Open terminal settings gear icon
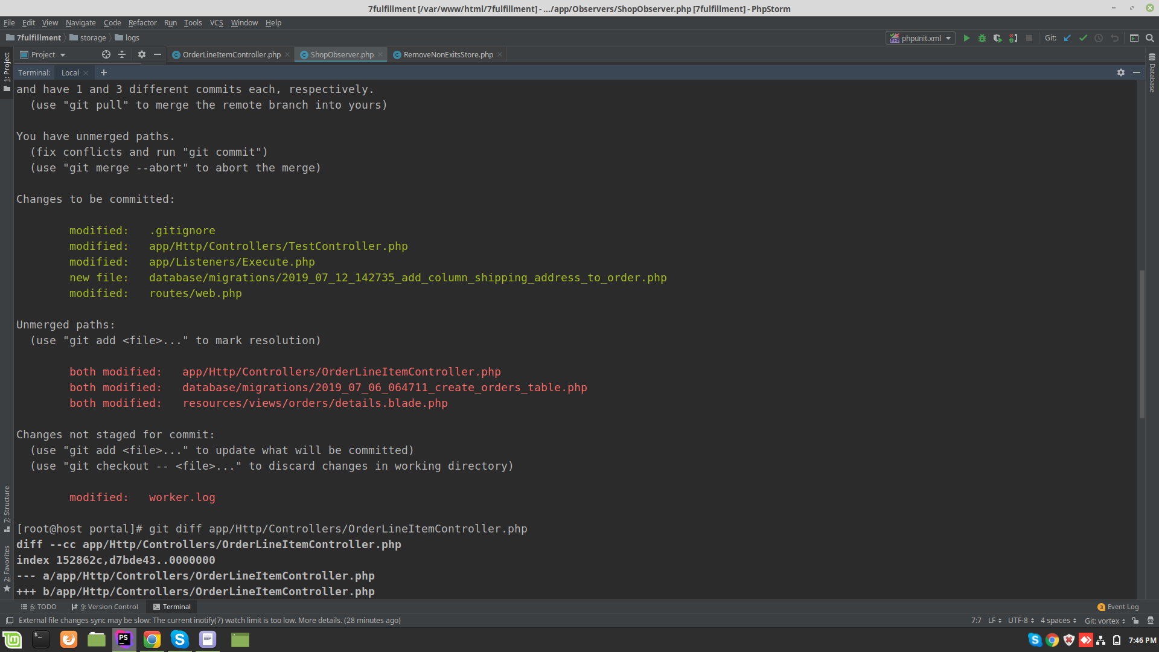1159x652 pixels. point(1121,72)
